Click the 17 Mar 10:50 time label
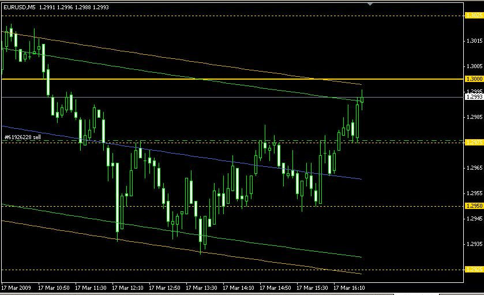 [54, 288]
